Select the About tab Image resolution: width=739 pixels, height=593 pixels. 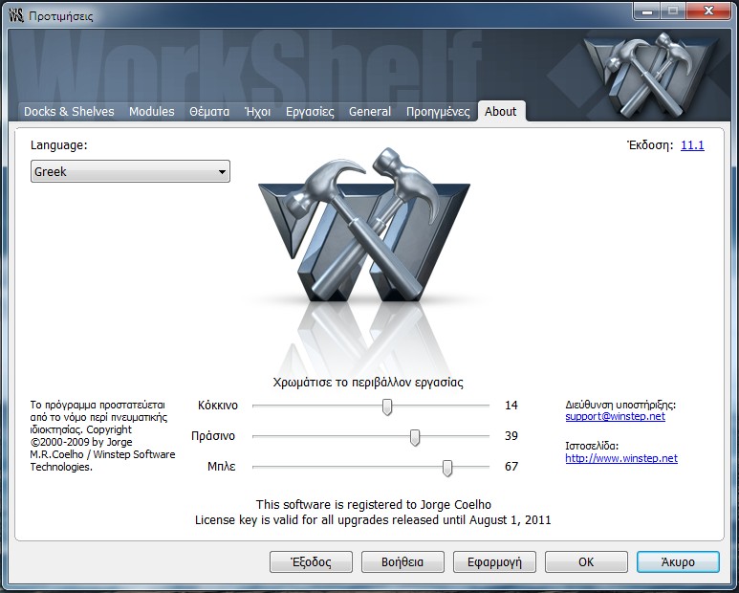pyautogui.click(x=501, y=112)
